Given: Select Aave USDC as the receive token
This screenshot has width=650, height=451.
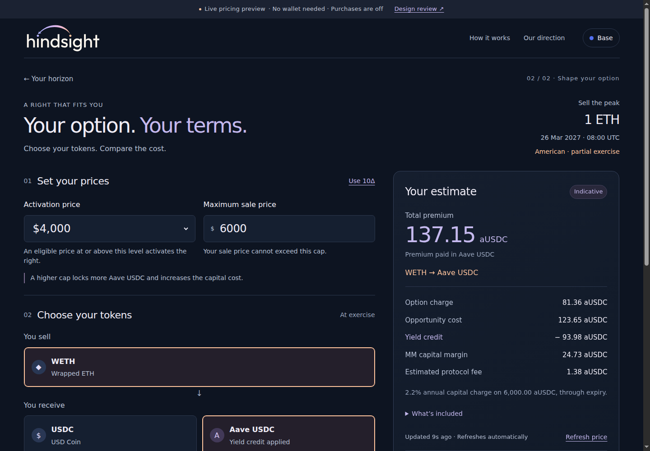Looking at the screenshot, I should tap(289, 433).
